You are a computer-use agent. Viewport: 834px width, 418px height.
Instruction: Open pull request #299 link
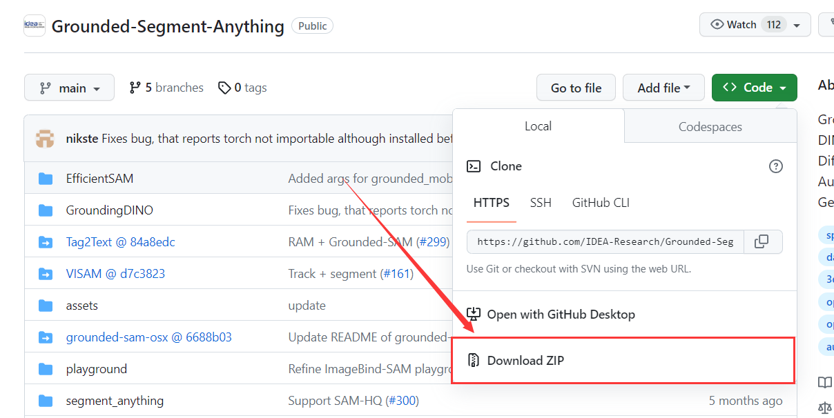tap(433, 242)
